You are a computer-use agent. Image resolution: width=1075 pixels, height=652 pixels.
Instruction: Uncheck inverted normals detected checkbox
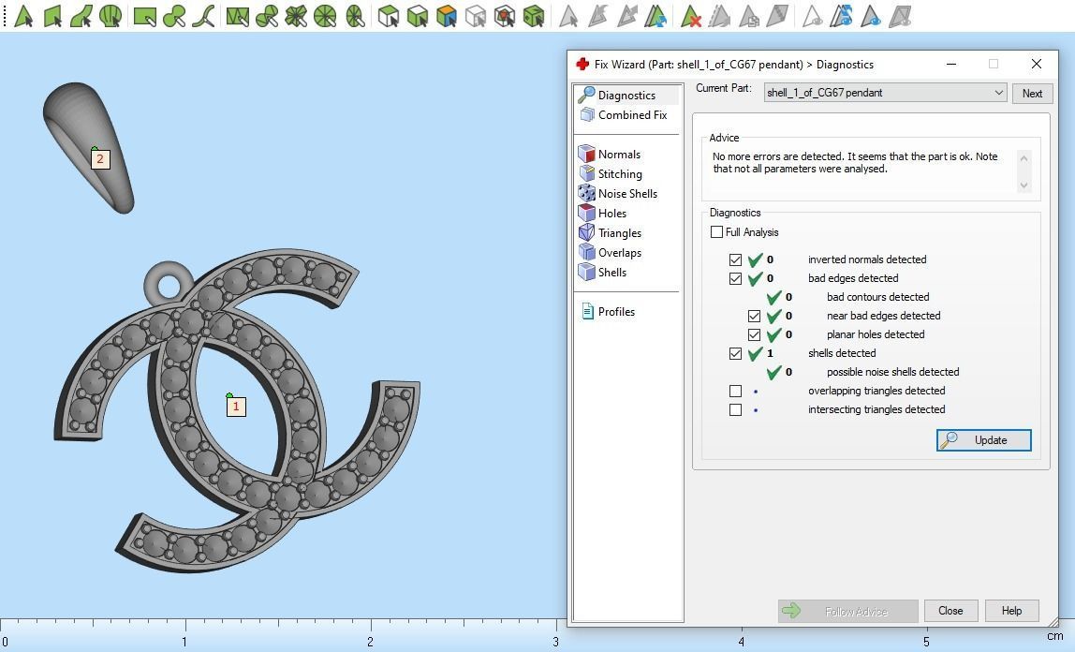coord(736,259)
